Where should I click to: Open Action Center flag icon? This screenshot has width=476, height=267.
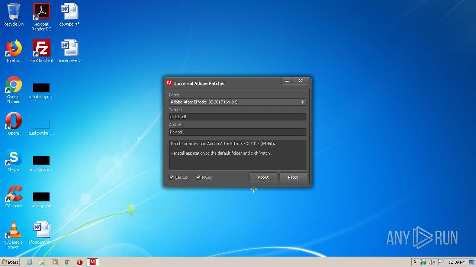[441, 262]
